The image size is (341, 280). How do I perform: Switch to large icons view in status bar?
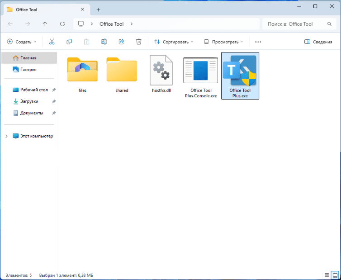335,275
